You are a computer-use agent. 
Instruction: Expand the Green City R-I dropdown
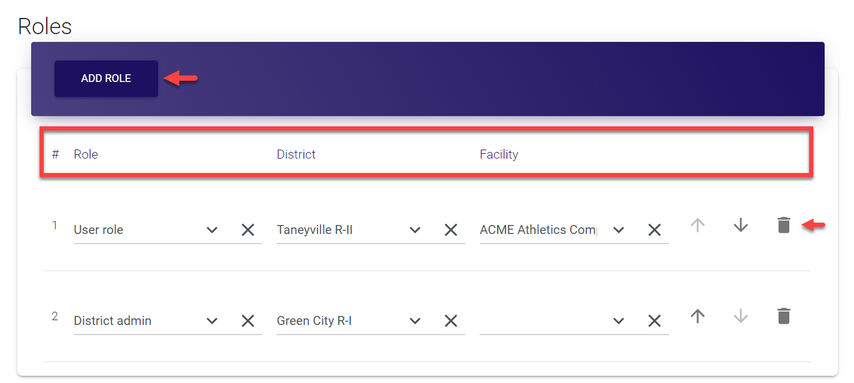415,321
